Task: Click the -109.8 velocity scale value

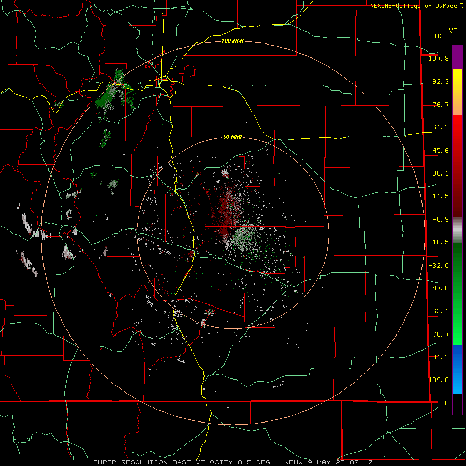Action: coord(436,380)
